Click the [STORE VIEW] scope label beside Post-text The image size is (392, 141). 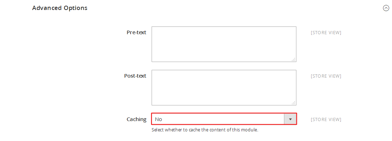point(326,76)
